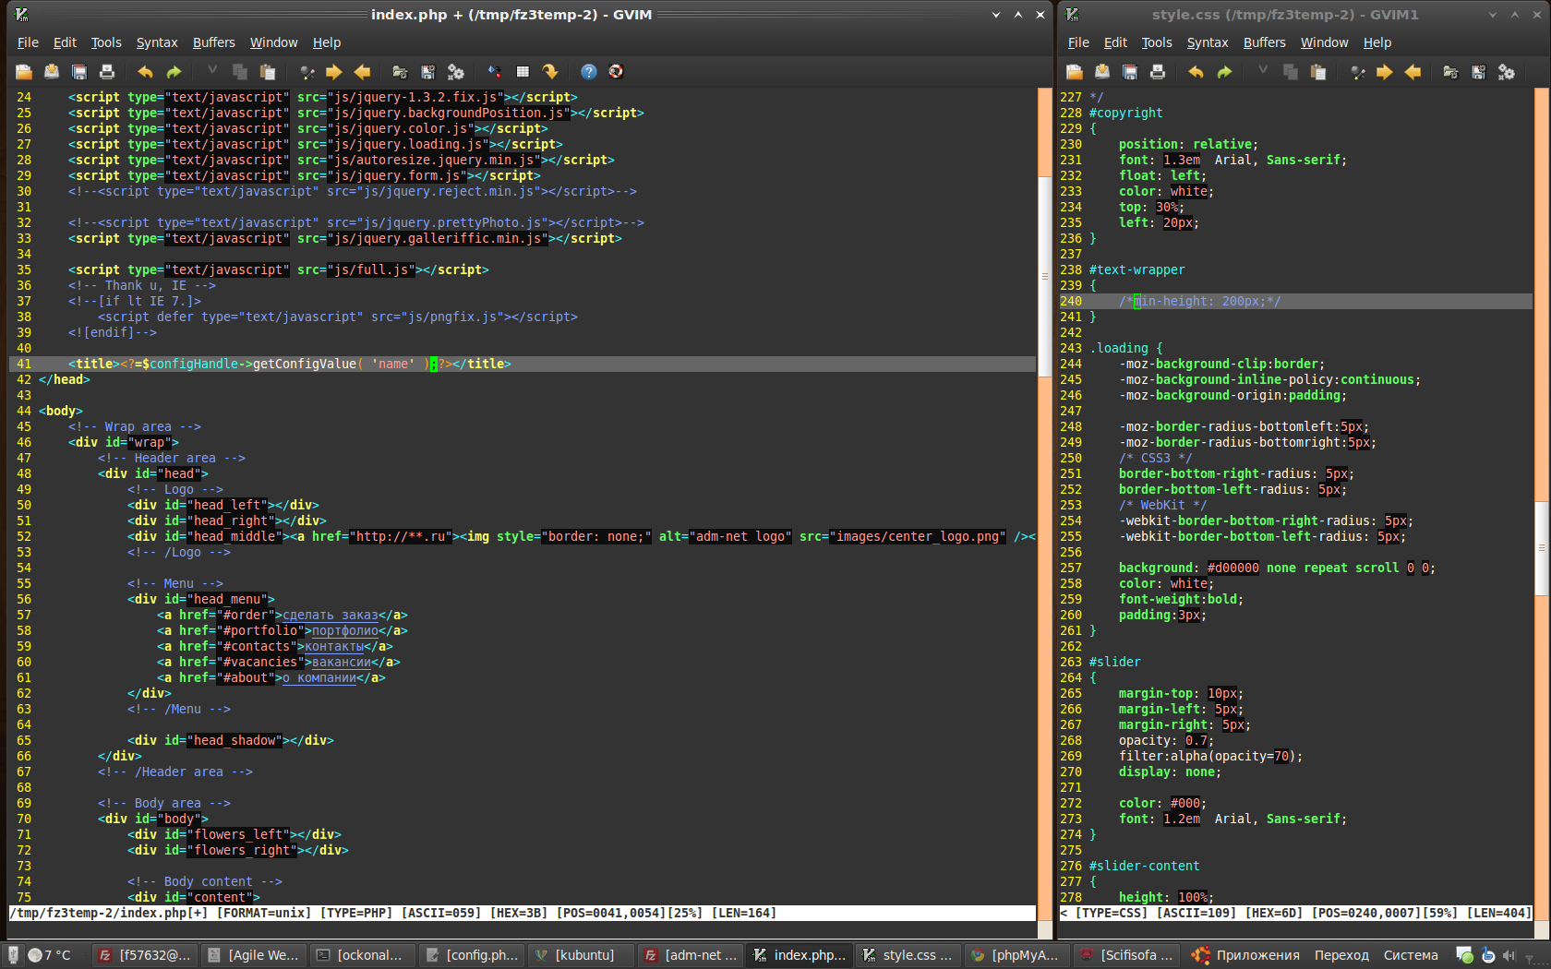This screenshot has width=1551, height=969.
Task: Undo last change in style.css window
Action: point(1196,72)
